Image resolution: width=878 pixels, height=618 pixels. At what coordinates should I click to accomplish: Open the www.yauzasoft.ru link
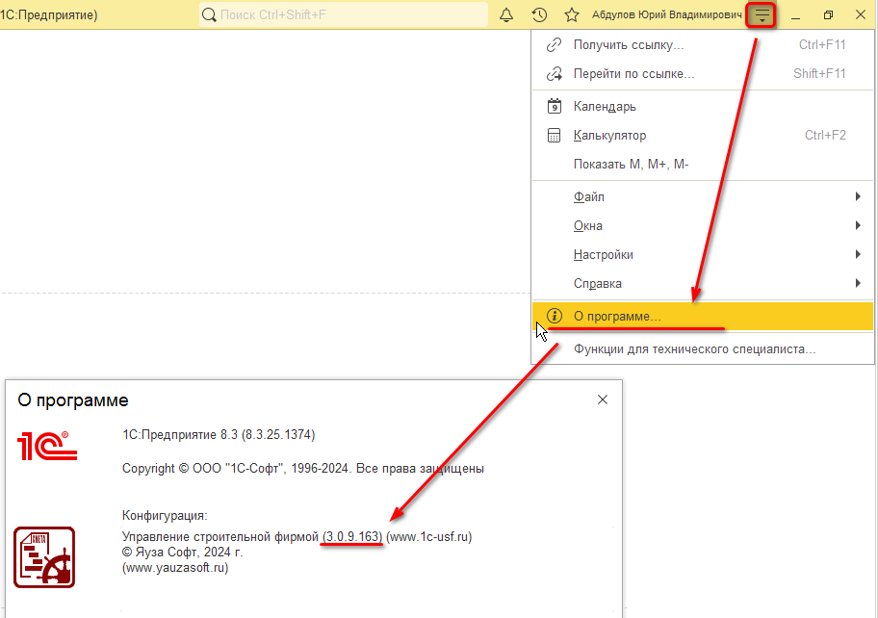[x=175, y=568]
